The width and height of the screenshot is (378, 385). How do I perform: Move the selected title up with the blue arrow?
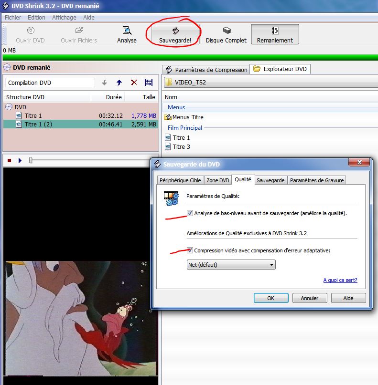[x=119, y=83]
